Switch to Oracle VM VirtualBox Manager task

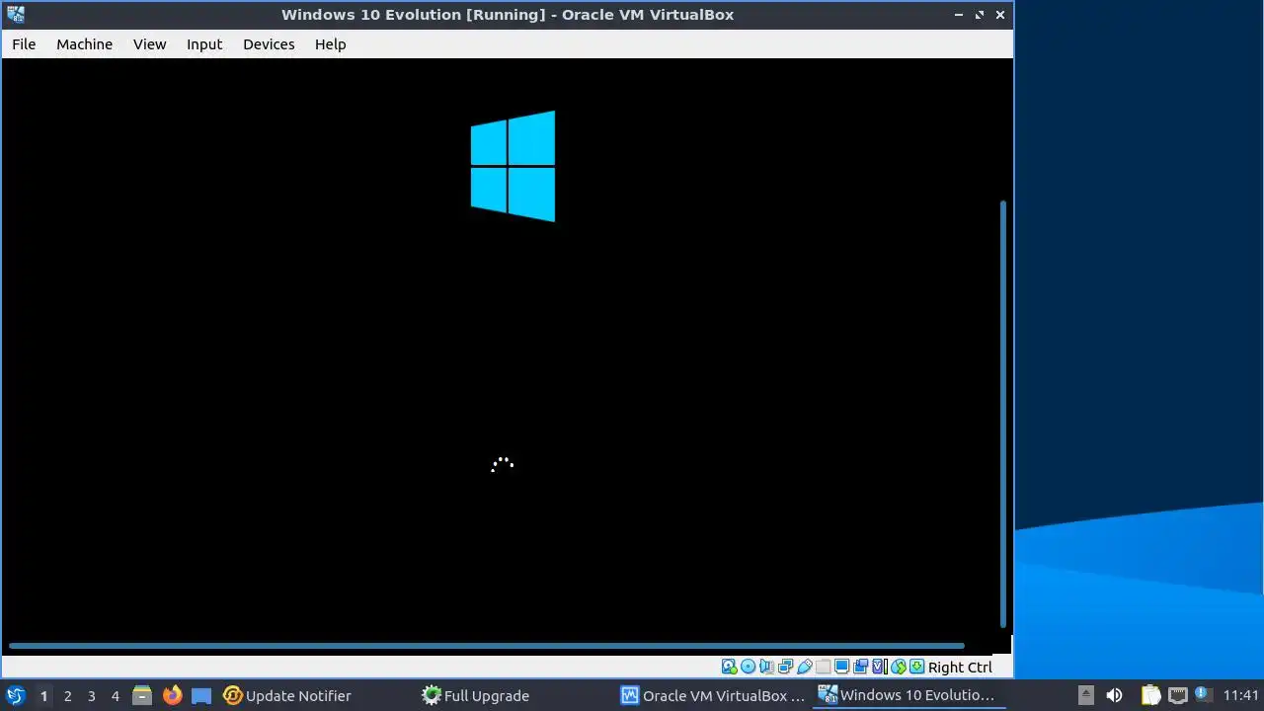(713, 695)
